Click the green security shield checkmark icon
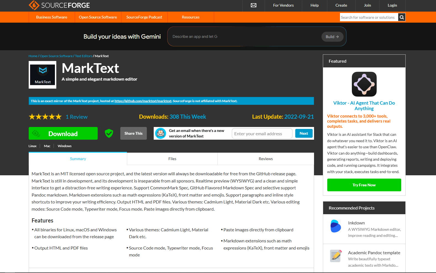This screenshot has height=273, width=436. (109, 133)
